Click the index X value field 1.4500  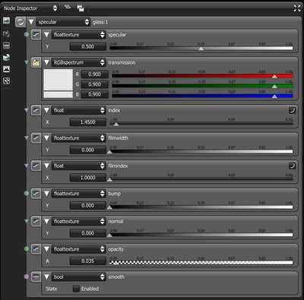pos(87,122)
